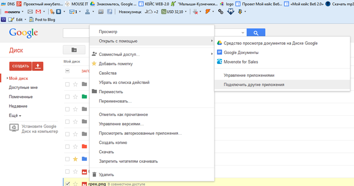This screenshot has height=186, width=354.
Task: Check the box of the red folder row
Action: (67, 147)
